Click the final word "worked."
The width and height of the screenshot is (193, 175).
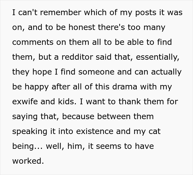[28, 161]
